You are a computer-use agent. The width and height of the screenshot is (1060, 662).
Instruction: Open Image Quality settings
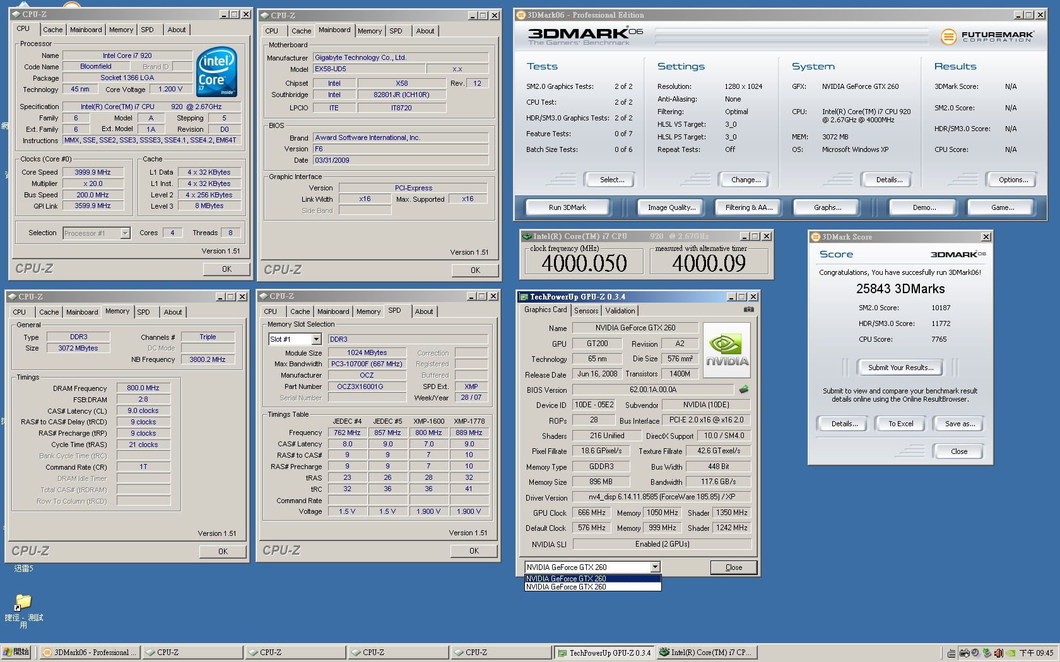pyautogui.click(x=671, y=207)
